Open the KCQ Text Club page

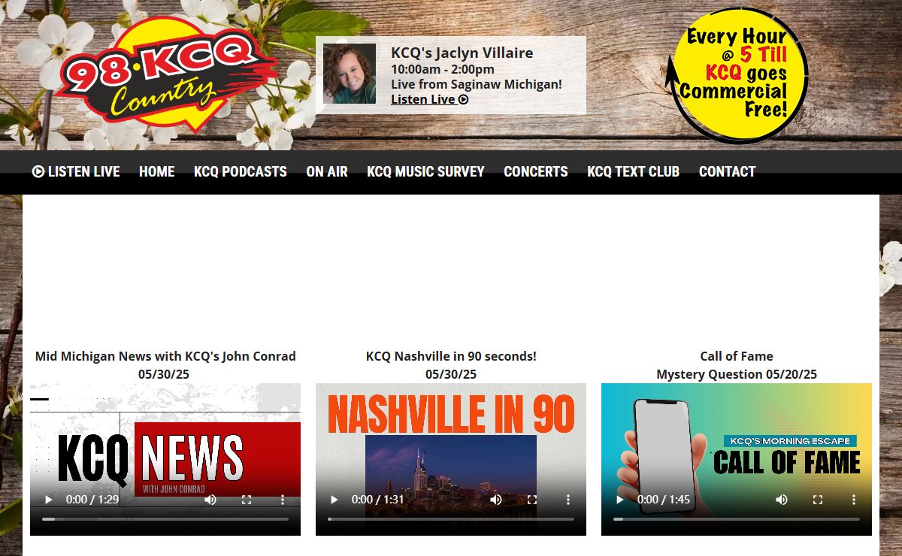pyautogui.click(x=633, y=172)
